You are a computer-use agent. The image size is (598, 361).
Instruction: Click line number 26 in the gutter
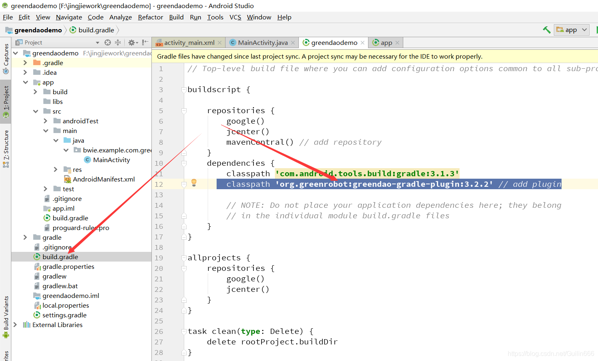point(159,331)
